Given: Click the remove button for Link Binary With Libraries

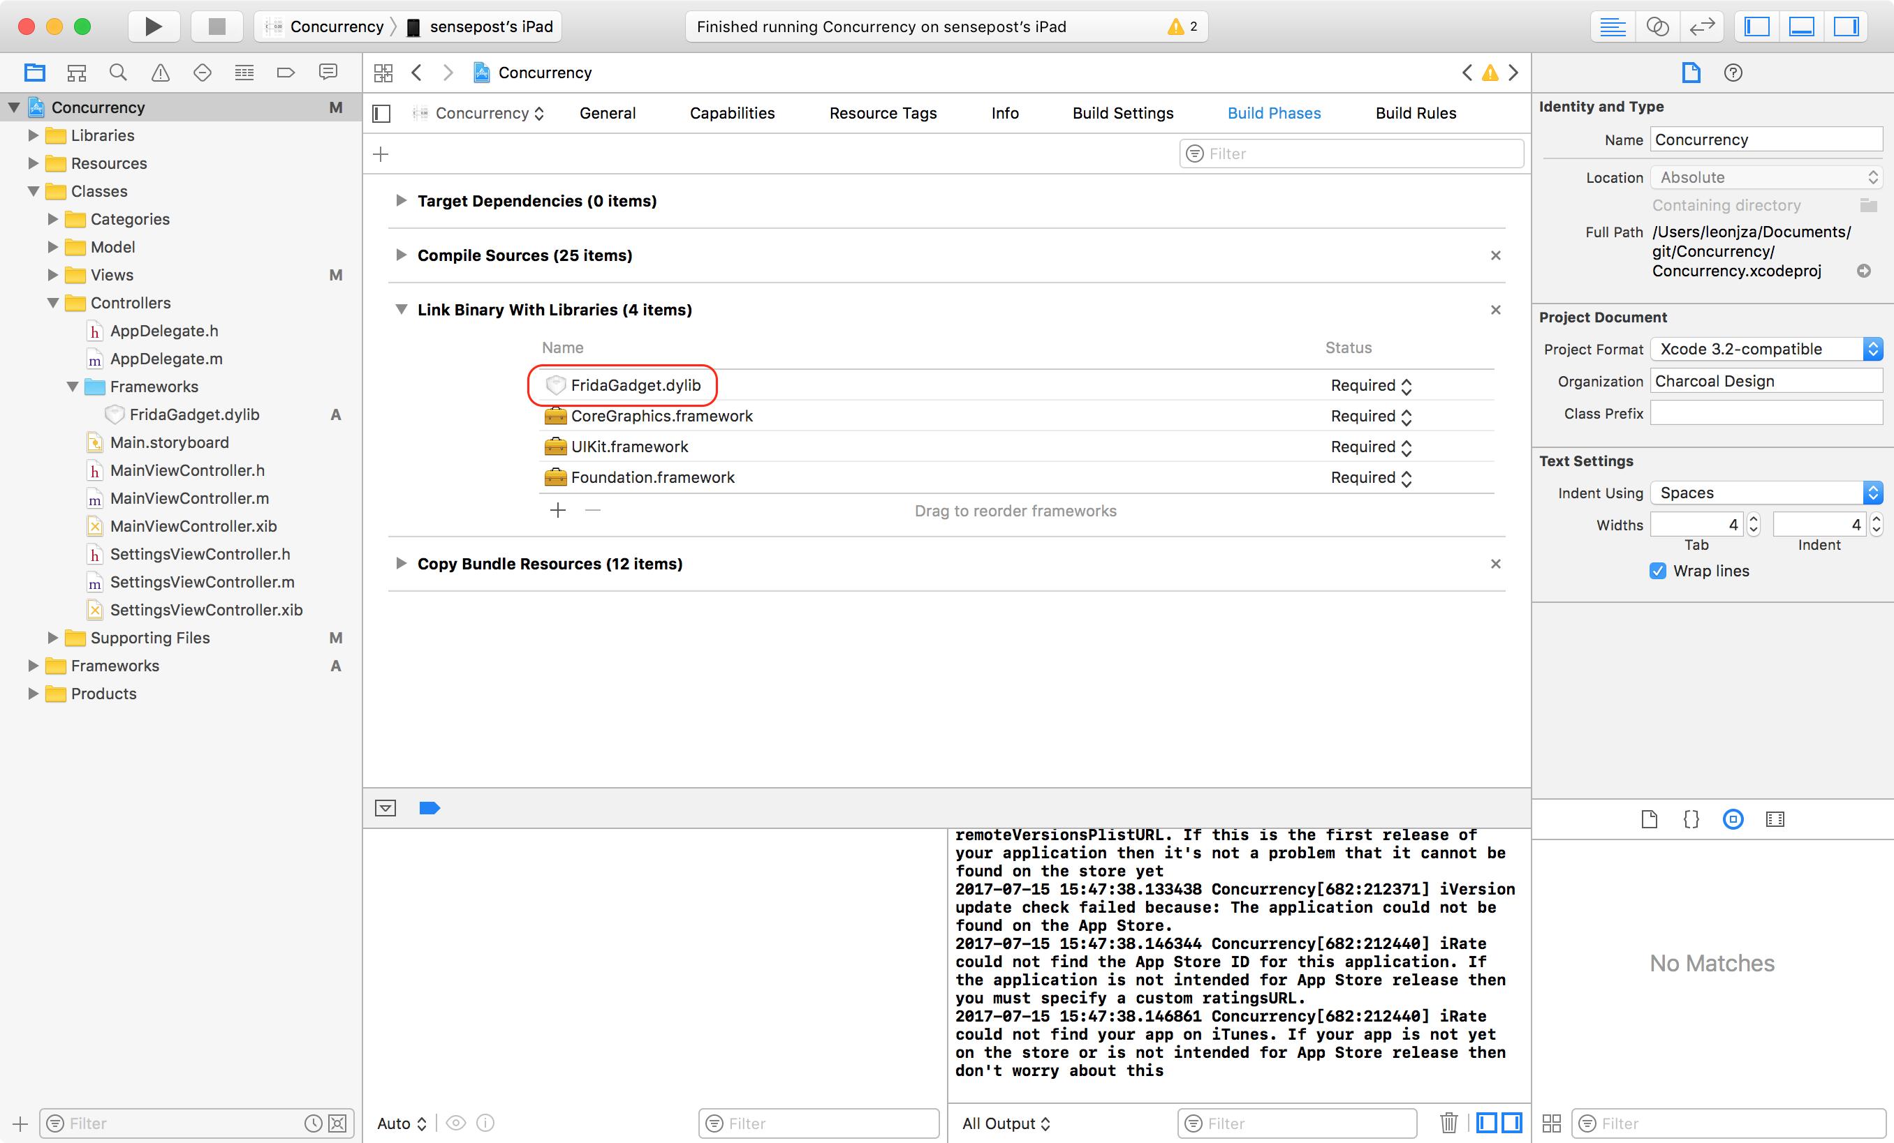Looking at the screenshot, I should 592,511.
